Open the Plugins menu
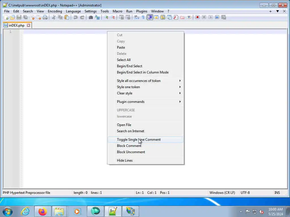The height and width of the screenshot is (217, 290). point(142,11)
